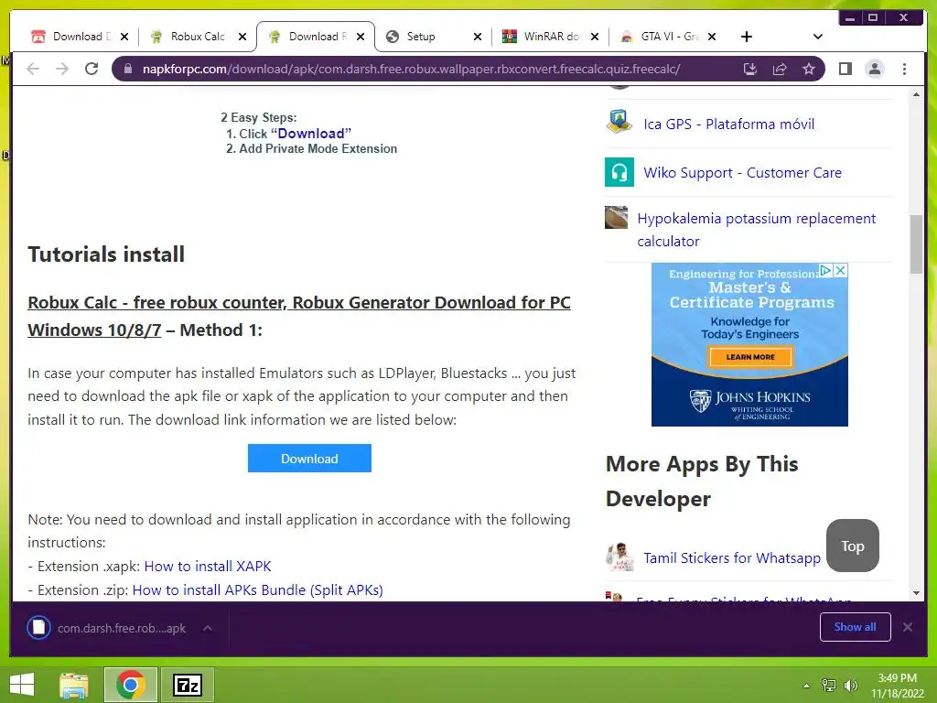This screenshot has height=703, width=937.
Task: Open How to install XAPK link
Action: pyautogui.click(x=208, y=566)
